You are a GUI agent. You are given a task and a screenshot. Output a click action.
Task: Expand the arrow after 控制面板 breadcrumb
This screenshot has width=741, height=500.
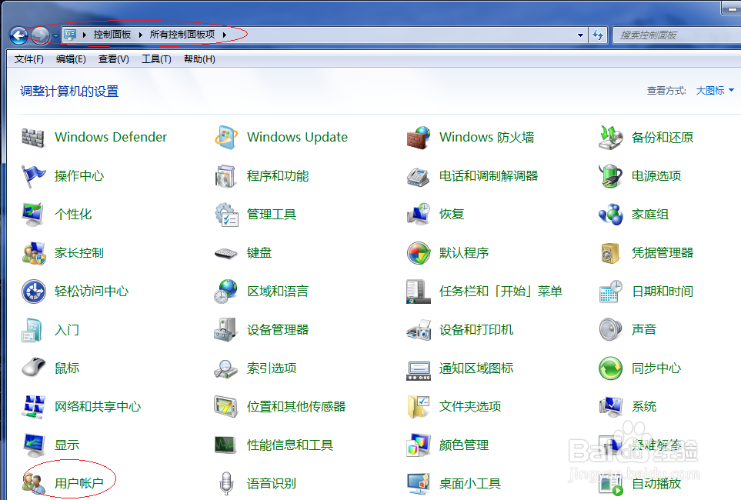coord(140,35)
